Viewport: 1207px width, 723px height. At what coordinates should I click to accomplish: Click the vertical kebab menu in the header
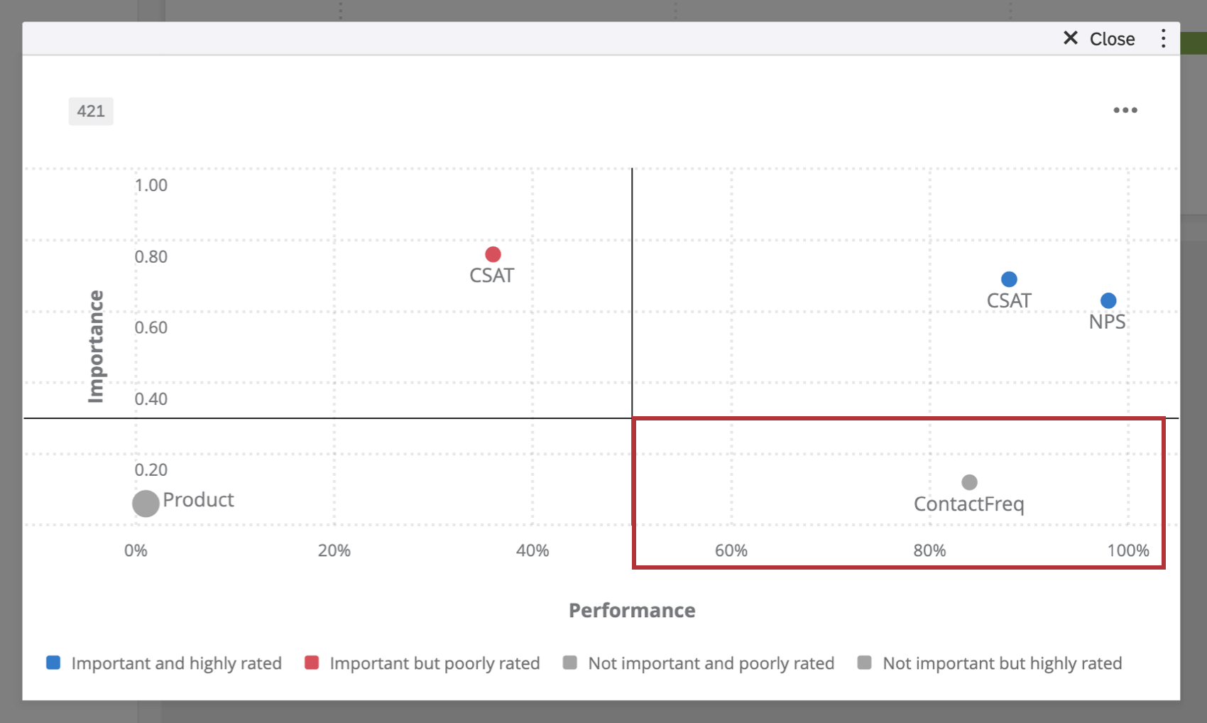pos(1163,38)
